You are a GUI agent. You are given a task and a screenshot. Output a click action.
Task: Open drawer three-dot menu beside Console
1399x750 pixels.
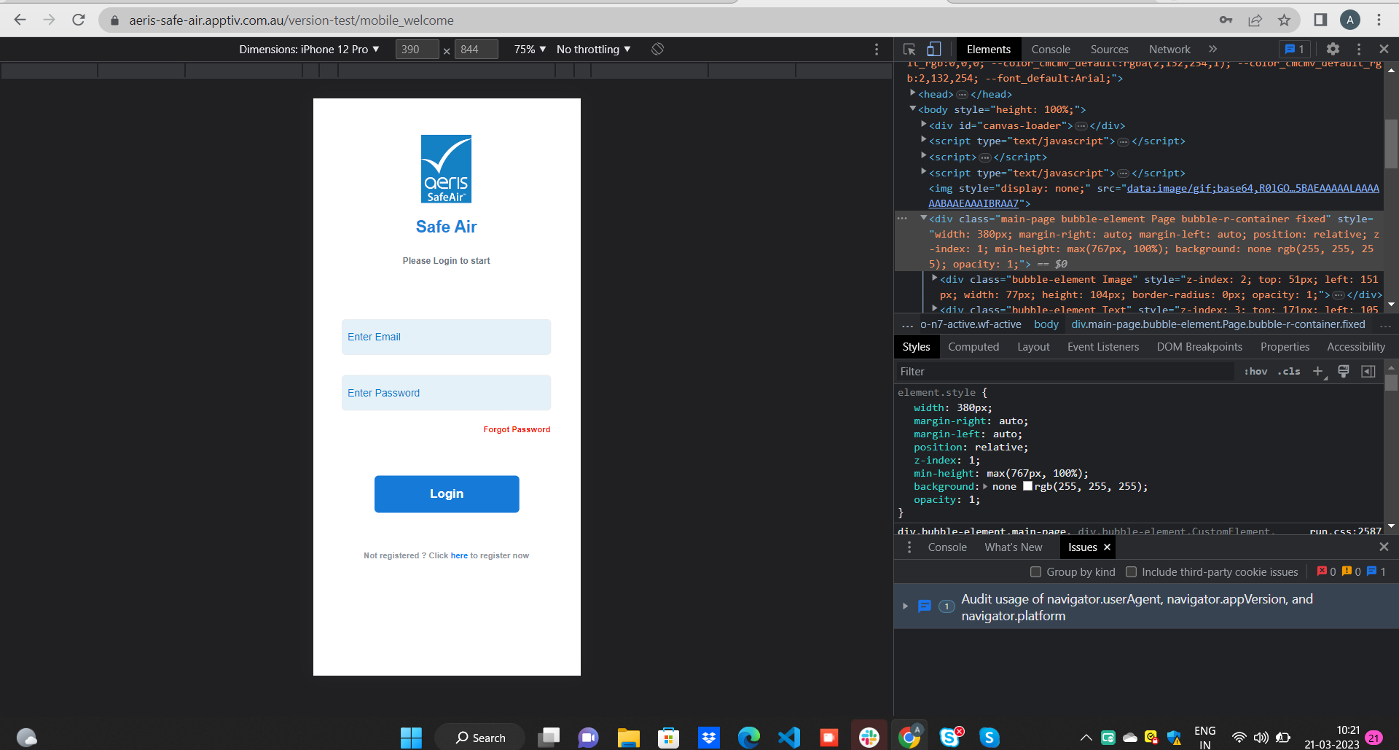pyautogui.click(x=909, y=547)
